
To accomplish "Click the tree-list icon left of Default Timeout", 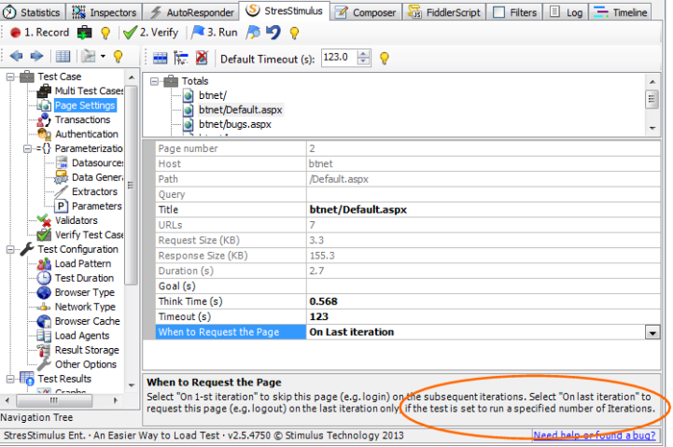I will [x=181, y=58].
